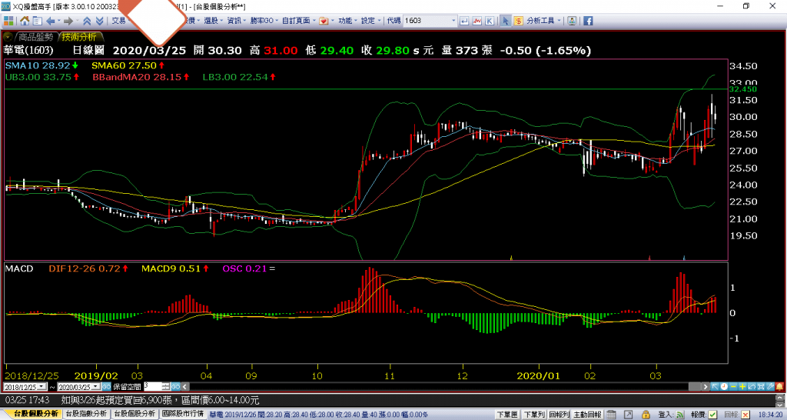Click the back navigation arrow

(x=51, y=21)
